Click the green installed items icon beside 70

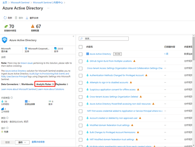point(6,26)
